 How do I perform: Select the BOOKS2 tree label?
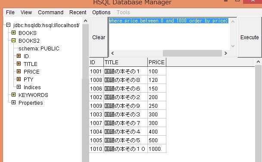[x=29, y=41]
